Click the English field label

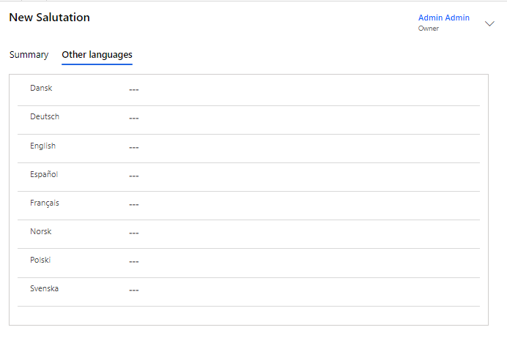point(42,146)
